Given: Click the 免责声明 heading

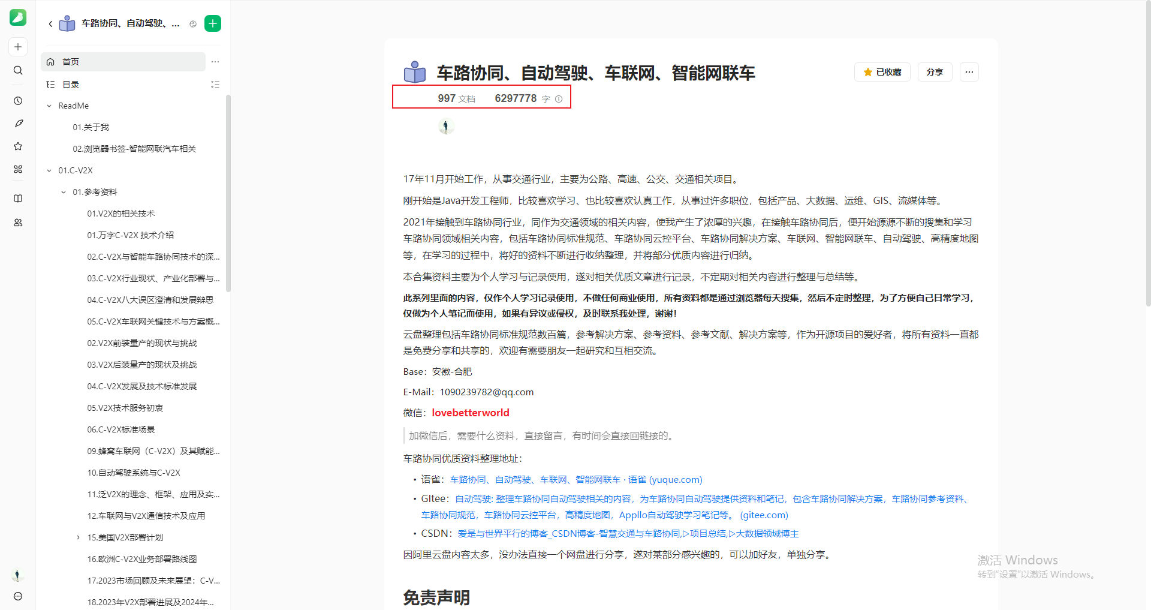Looking at the screenshot, I should click(x=436, y=597).
